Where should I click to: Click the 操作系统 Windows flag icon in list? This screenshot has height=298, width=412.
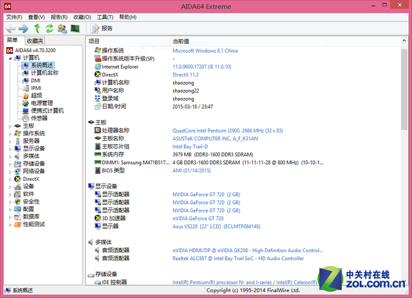click(98, 50)
